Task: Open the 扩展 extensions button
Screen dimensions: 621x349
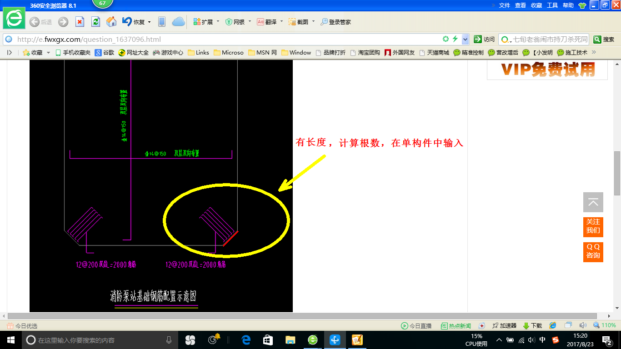Action: pyautogui.click(x=203, y=22)
